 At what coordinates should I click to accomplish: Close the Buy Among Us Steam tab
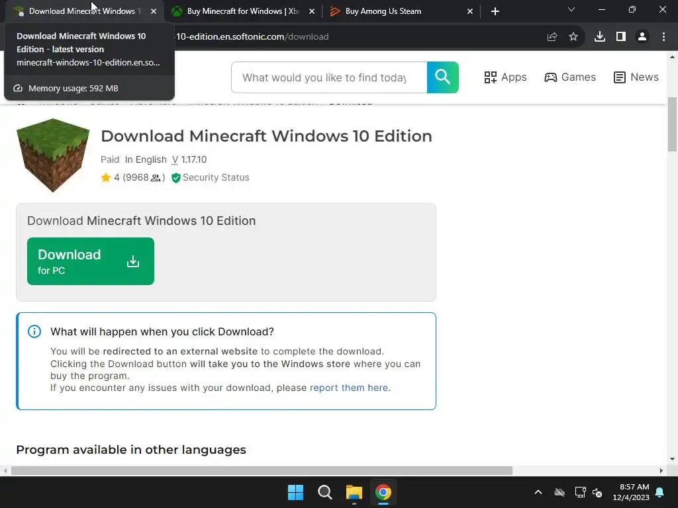coord(470,11)
